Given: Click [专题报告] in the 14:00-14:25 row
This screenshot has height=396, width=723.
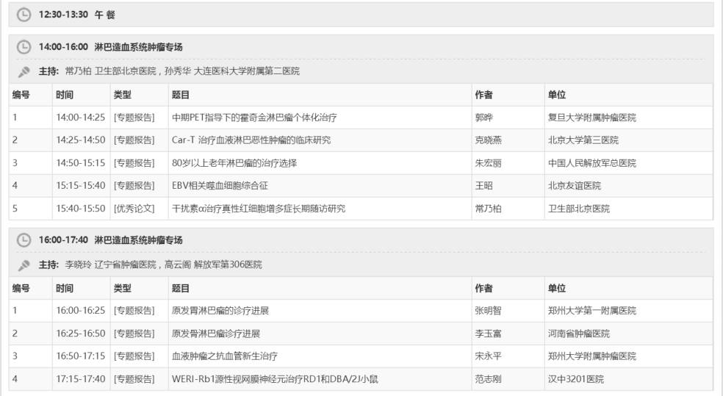Looking at the screenshot, I should 134,118.
